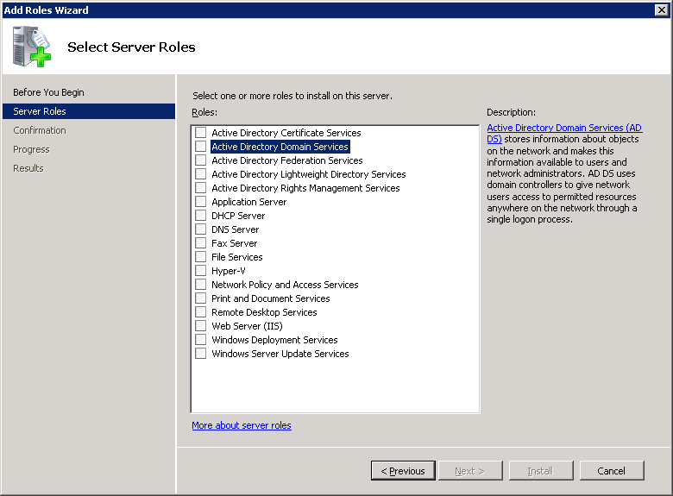Viewport: 673px width, 496px height.
Task: Select the File Services label
Action: [236, 257]
